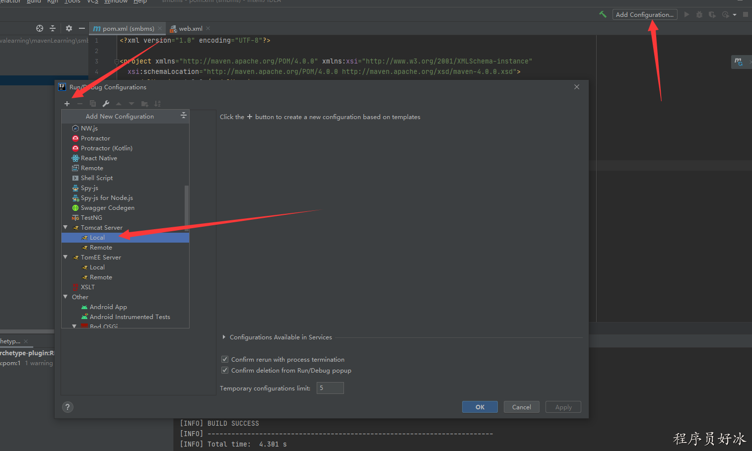Open the Tools menu

(72, 2)
